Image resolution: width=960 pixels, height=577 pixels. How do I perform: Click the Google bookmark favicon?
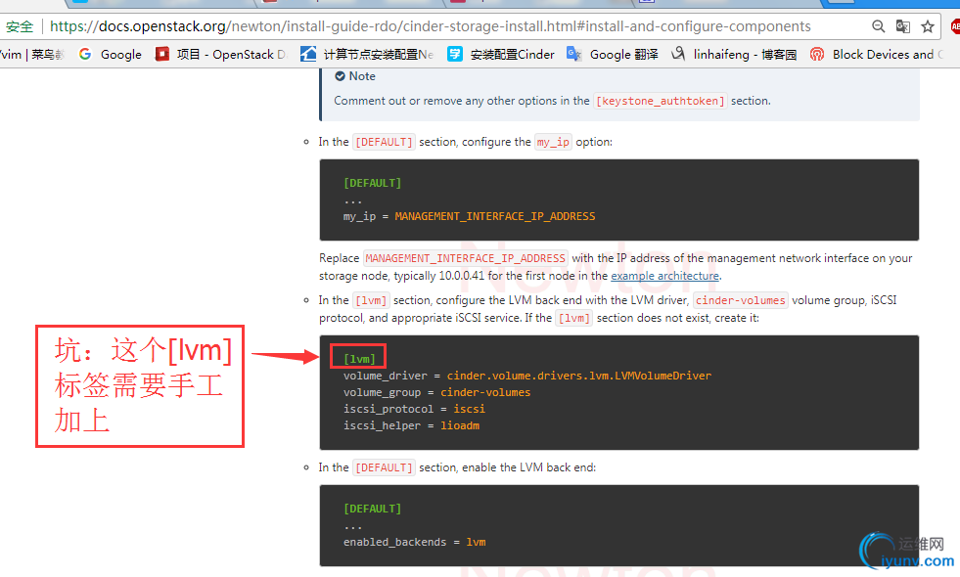85,54
